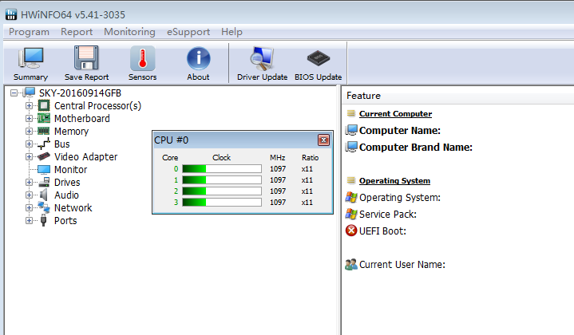The image size is (574, 335).
Task: Expand the Video Adapter node
Action: (x=29, y=156)
